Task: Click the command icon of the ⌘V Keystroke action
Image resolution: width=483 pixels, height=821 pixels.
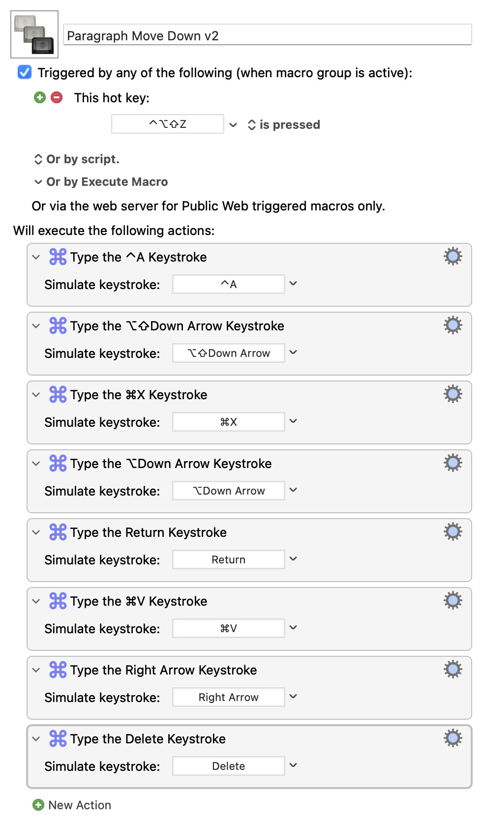Action: click(58, 601)
